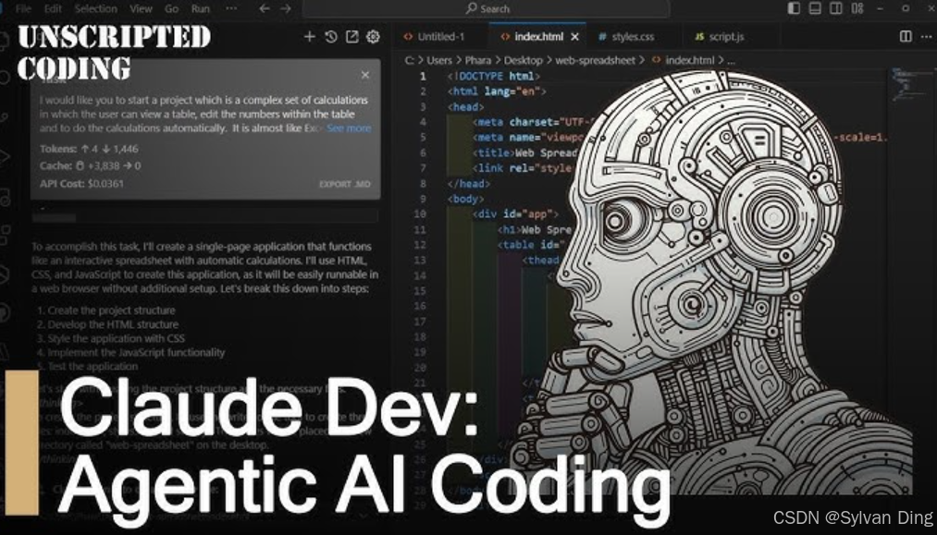The width and height of the screenshot is (937, 535).
Task: Click 'Style the application with CSS' step
Action: (x=116, y=338)
